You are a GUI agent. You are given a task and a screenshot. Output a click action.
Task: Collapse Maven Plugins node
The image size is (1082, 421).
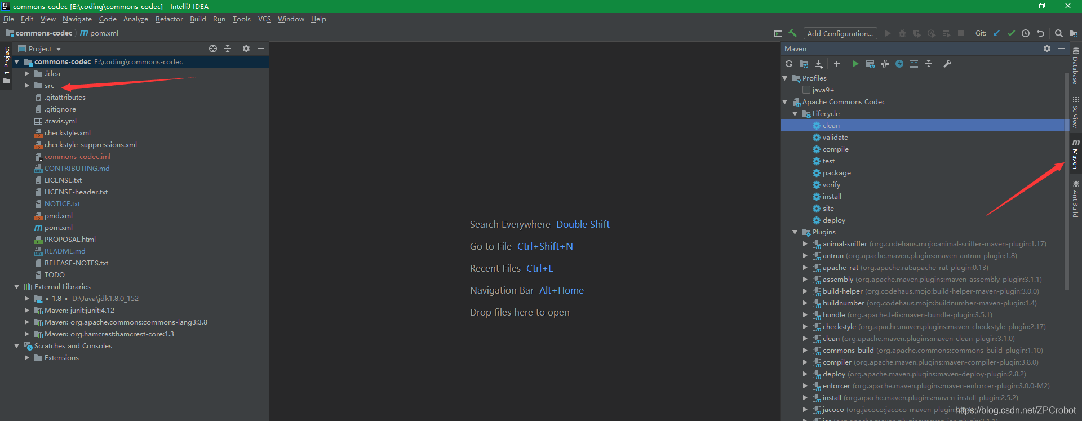[795, 232]
